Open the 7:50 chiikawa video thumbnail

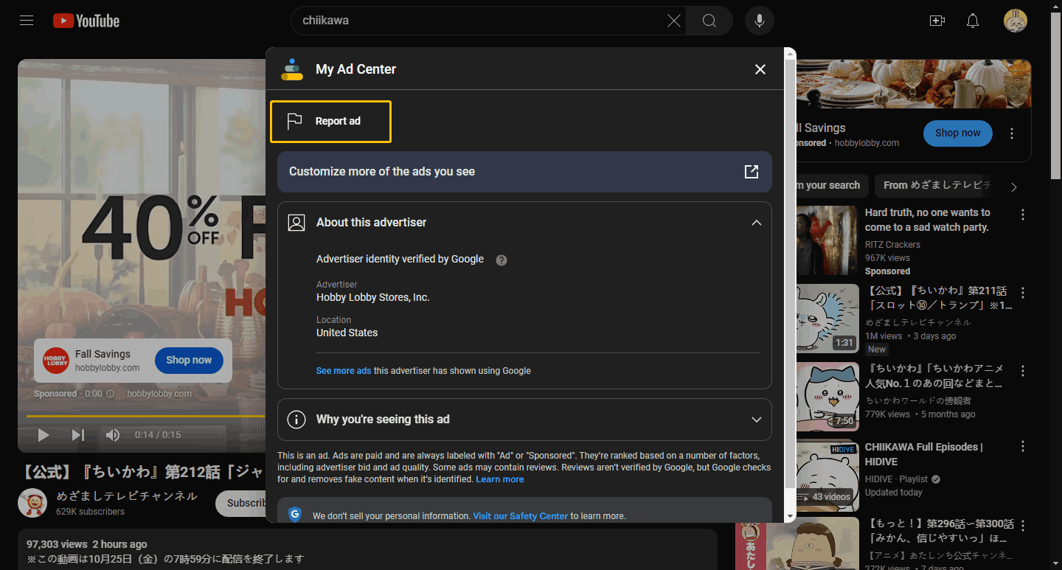point(827,396)
